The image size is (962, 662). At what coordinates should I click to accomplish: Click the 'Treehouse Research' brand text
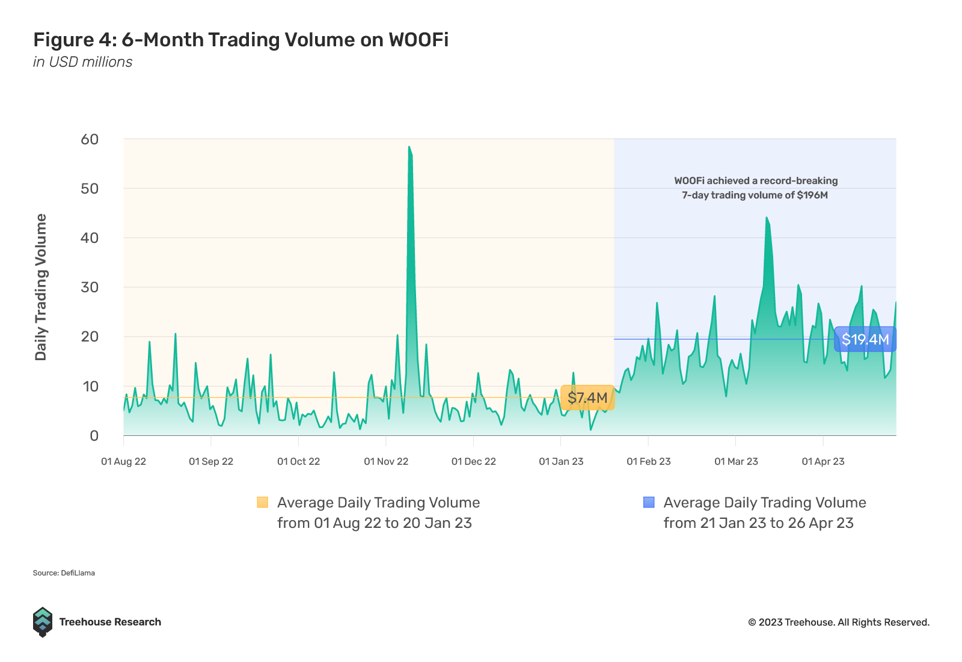pyautogui.click(x=110, y=622)
